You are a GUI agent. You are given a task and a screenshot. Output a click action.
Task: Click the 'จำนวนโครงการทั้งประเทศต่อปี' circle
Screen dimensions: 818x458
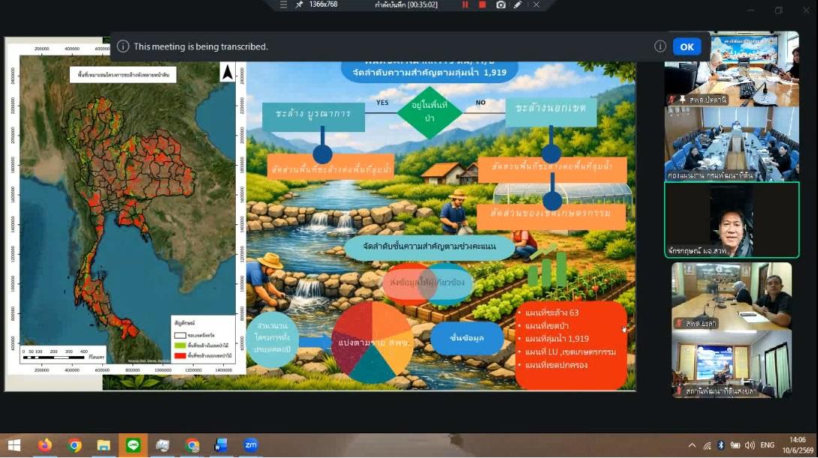click(272, 338)
